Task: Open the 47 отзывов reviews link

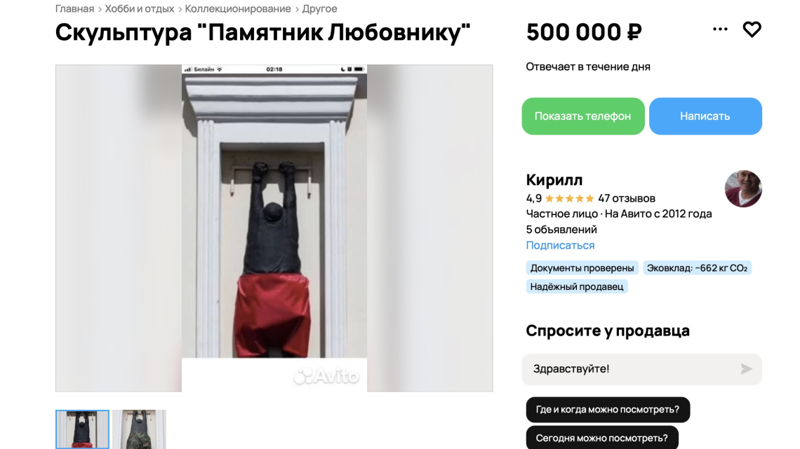Action: 627,198
